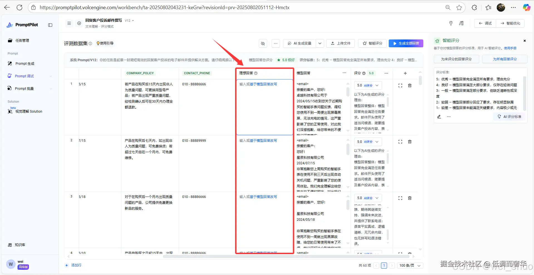
Task: Expand the Prompt 调试 chevron
Action: pyautogui.click(x=51, y=76)
